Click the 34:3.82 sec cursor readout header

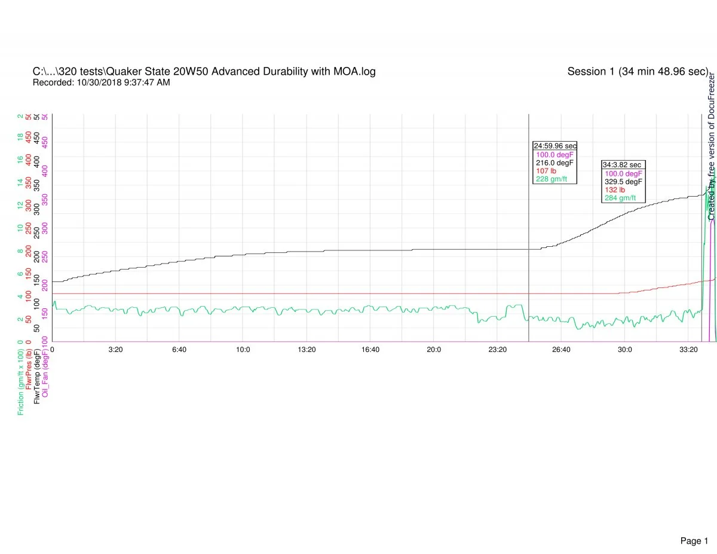coord(624,164)
